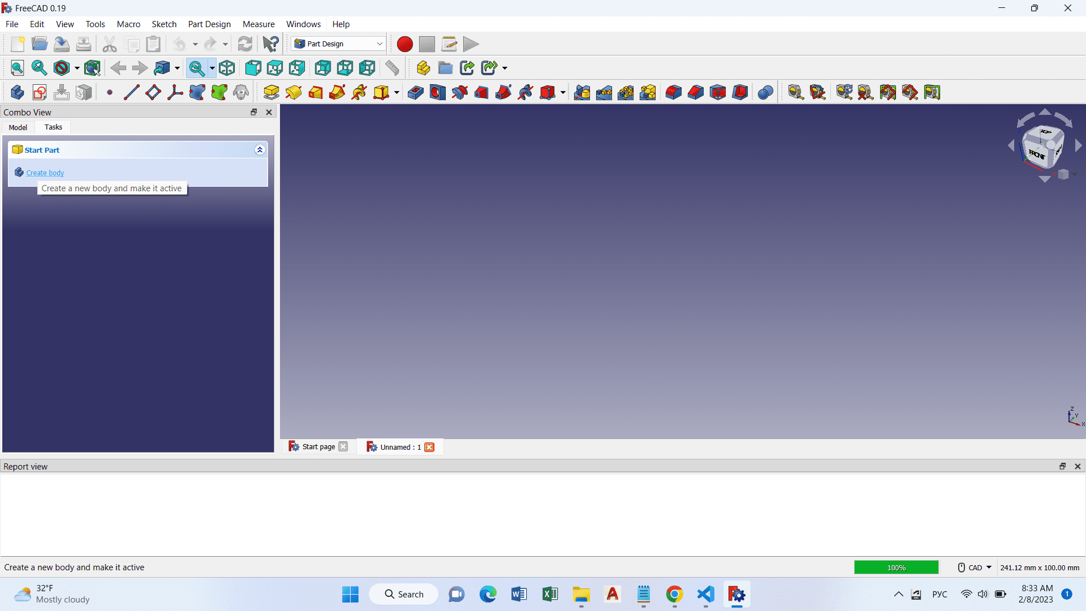Expand the draw style dropdown arrow
The width and height of the screenshot is (1086, 611).
coord(77,68)
